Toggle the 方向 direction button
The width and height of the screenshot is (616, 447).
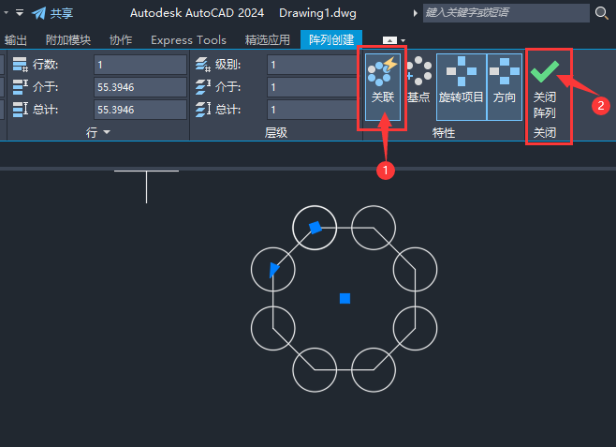click(x=505, y=87)
